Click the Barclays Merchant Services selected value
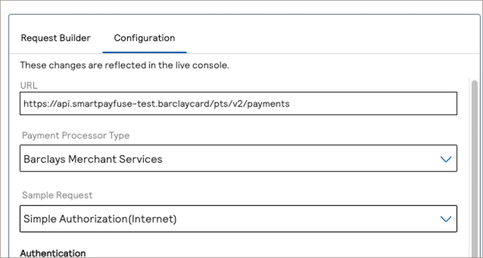Screen dimensions: 483x258 point(93,160)
